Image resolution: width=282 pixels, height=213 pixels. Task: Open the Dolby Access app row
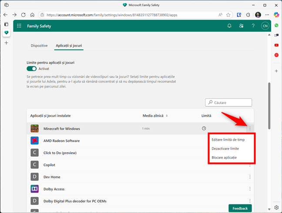tap(140, 189)
